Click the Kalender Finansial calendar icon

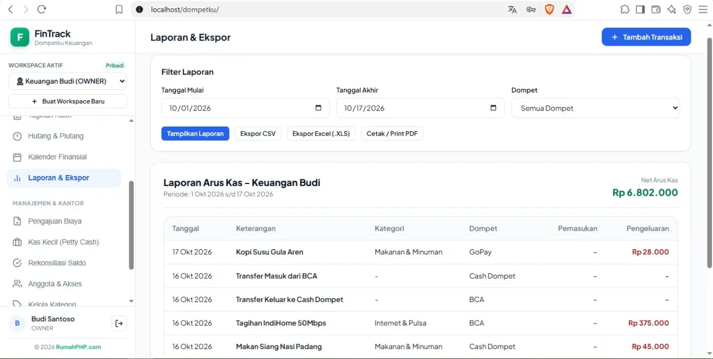pyautogui.click(x=17, y=157)
